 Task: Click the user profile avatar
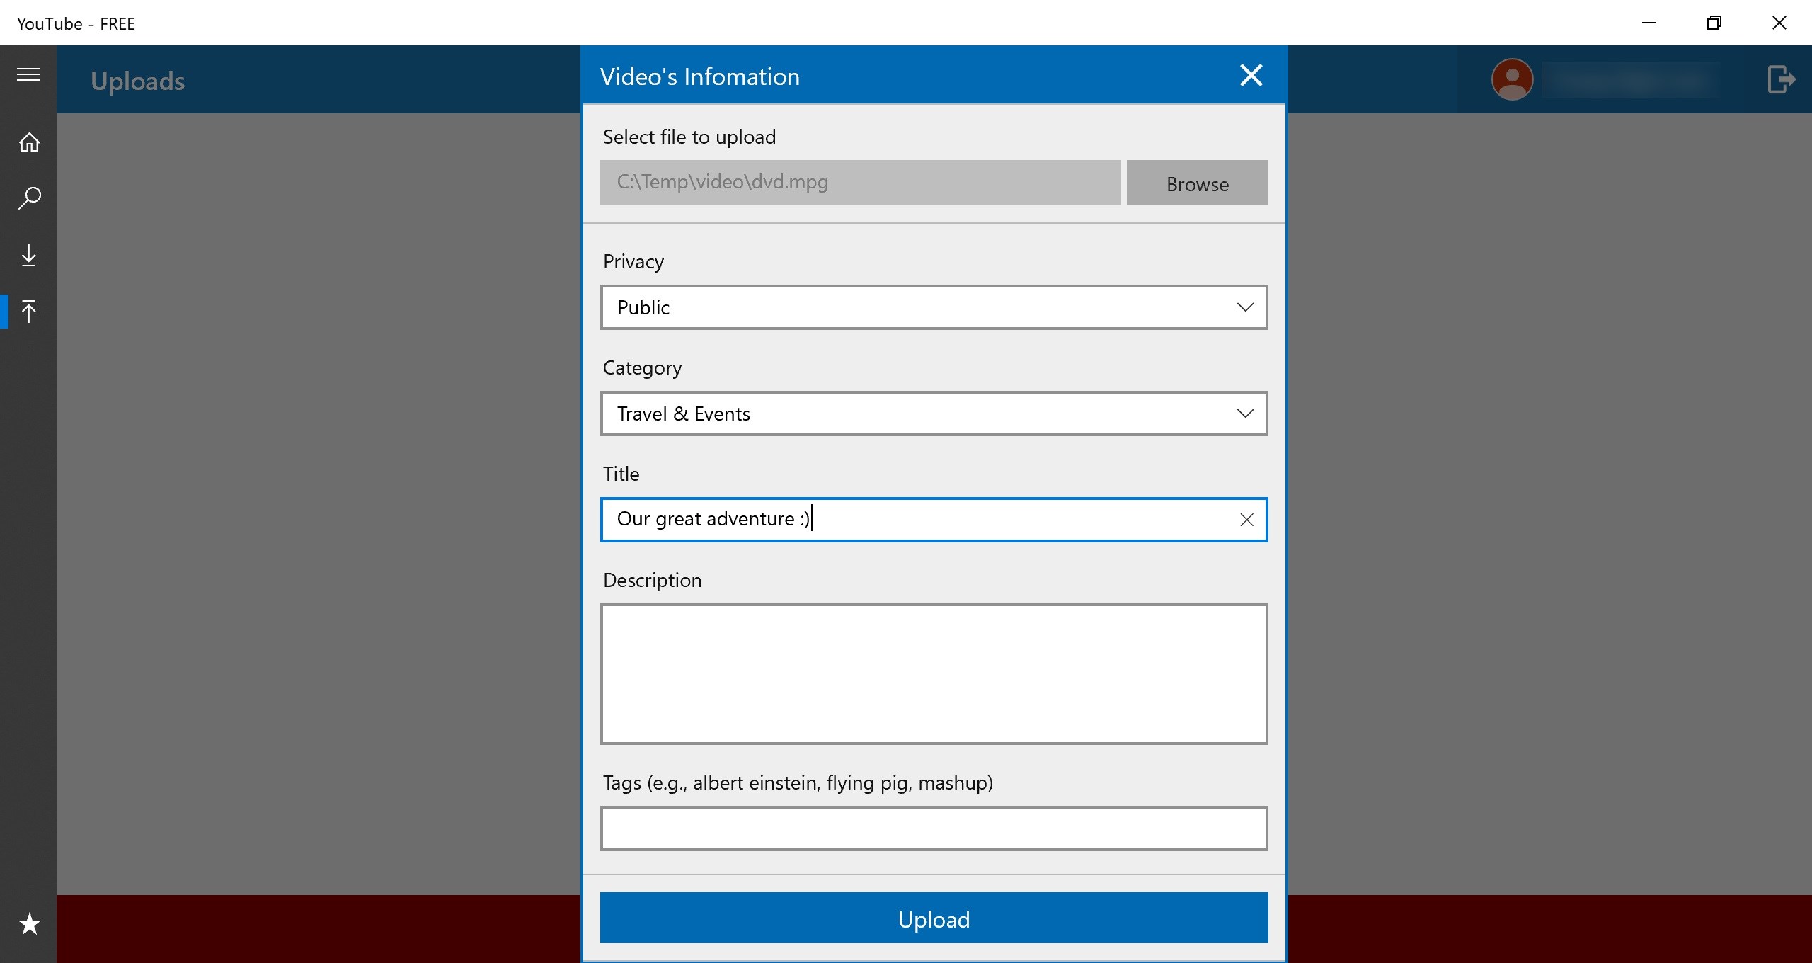click(1512, 79)
